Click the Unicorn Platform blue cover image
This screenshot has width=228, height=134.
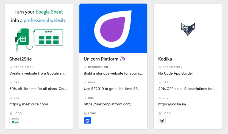coord(113,28)
